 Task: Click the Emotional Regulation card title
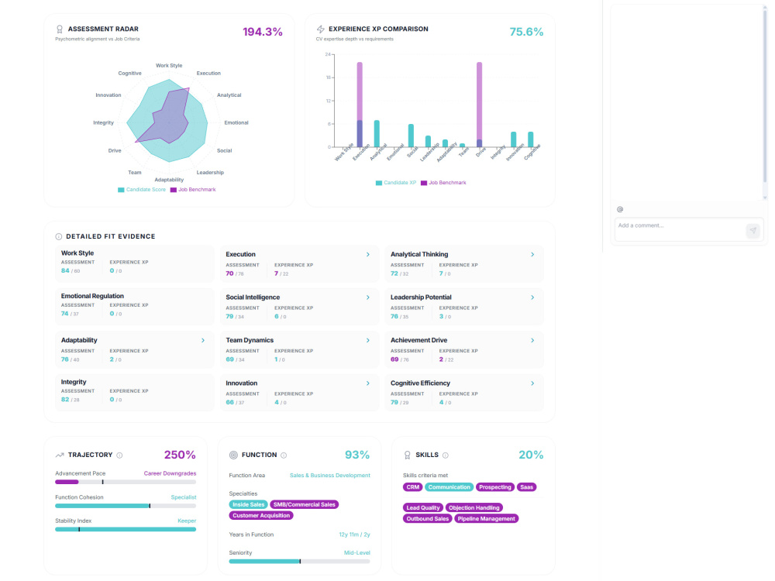(x=92, y=297)
